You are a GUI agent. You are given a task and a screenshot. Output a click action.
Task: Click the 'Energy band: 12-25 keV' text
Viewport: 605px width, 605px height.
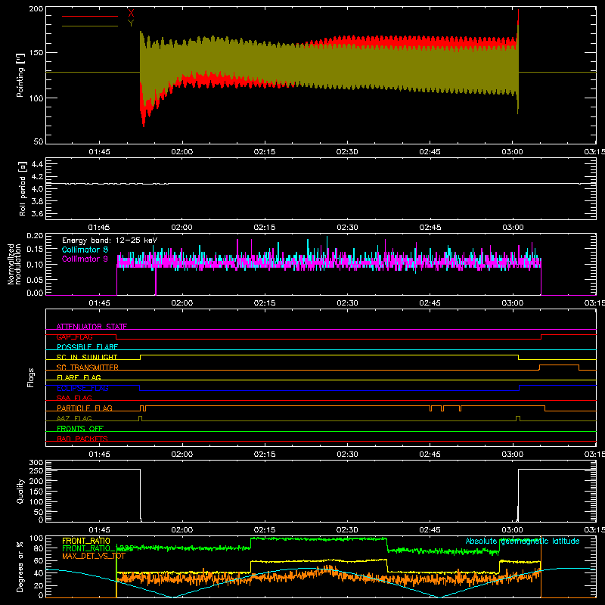(110, 240)
